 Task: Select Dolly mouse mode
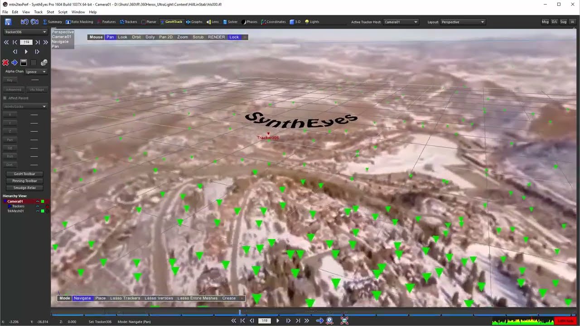pos(150,37)
